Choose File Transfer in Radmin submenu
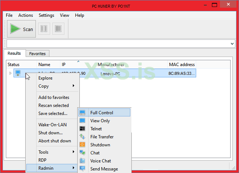239x173 pixels. point(104,137)
